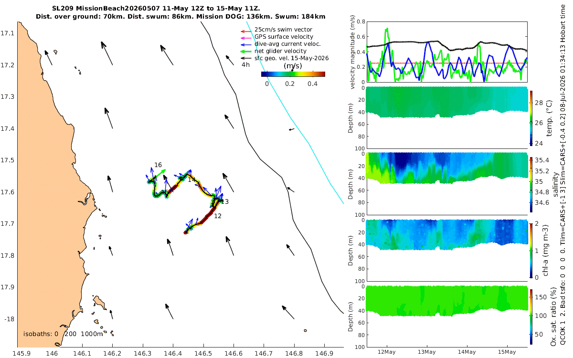573x358 pixels.
Task: Click the "146.9" longitude tick label
Action: pos(324,353)
